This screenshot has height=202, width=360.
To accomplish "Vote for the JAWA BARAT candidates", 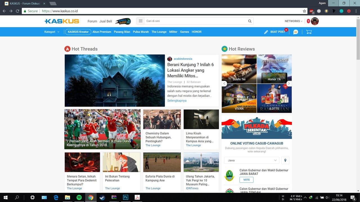I will tap(246, 180).
